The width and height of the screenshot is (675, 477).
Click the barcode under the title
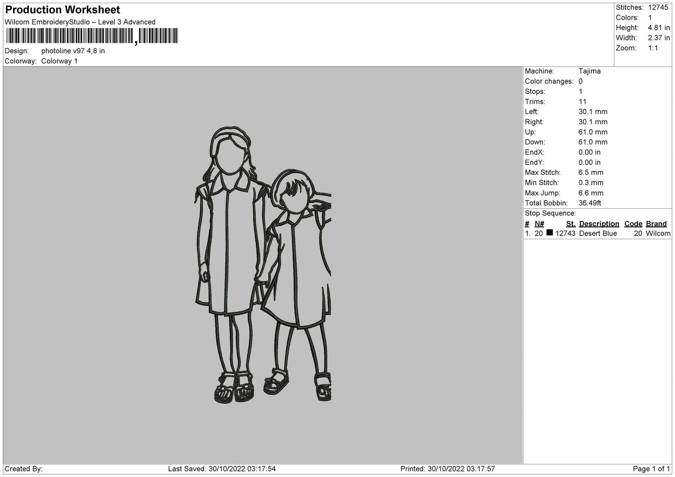[x=92, y=36]
